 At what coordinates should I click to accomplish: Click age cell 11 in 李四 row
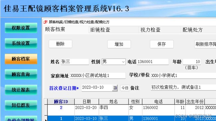180,110
